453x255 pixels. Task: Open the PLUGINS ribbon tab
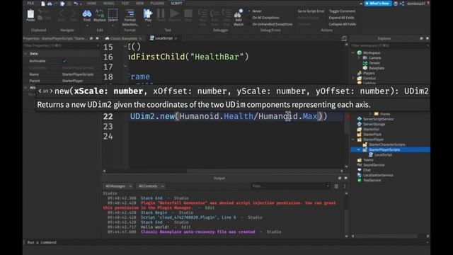[x=157, y=4]
